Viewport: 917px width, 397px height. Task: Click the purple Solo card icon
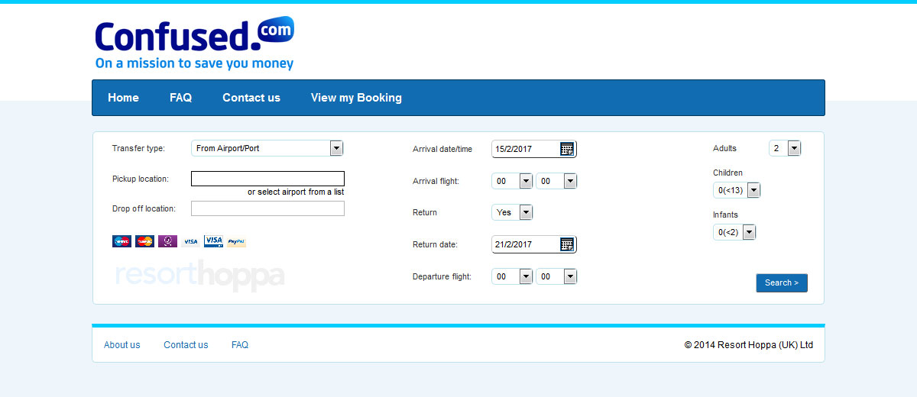click(167, 241)
